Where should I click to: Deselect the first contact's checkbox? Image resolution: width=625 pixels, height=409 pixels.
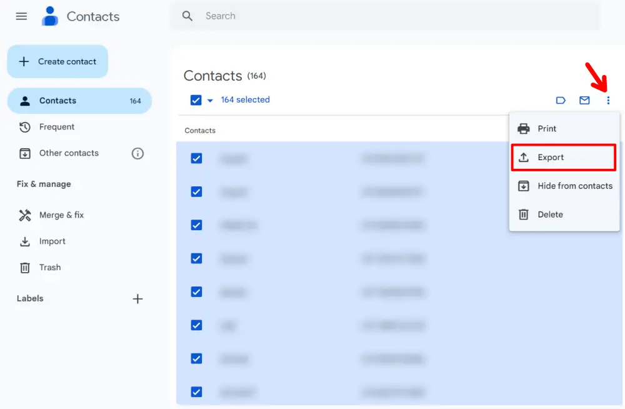pos(196,158)
